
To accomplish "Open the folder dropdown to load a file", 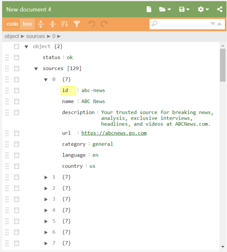I will coord(165,9).
